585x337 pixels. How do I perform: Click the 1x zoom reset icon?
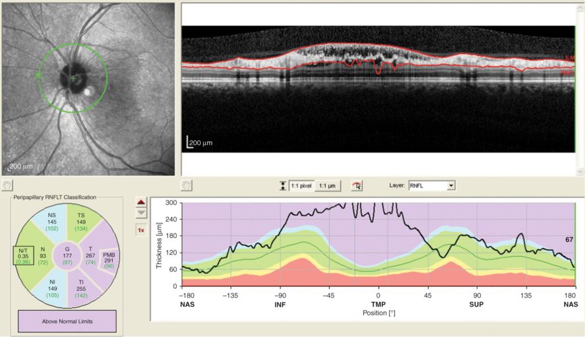click(140, 230)
